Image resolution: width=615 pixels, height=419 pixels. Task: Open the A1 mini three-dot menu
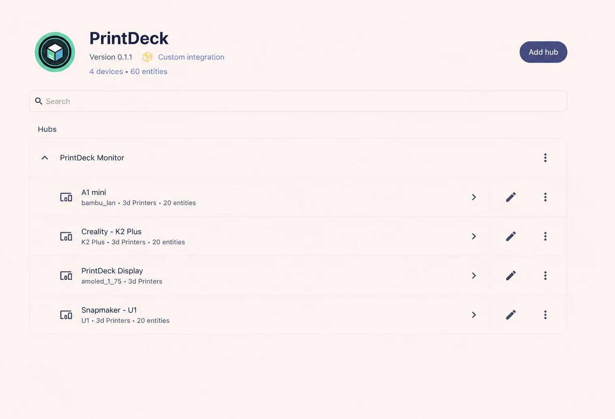point(545,197)
